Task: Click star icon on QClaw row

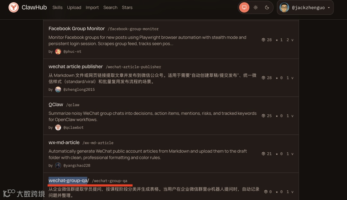Action: [x=277, y=116]
